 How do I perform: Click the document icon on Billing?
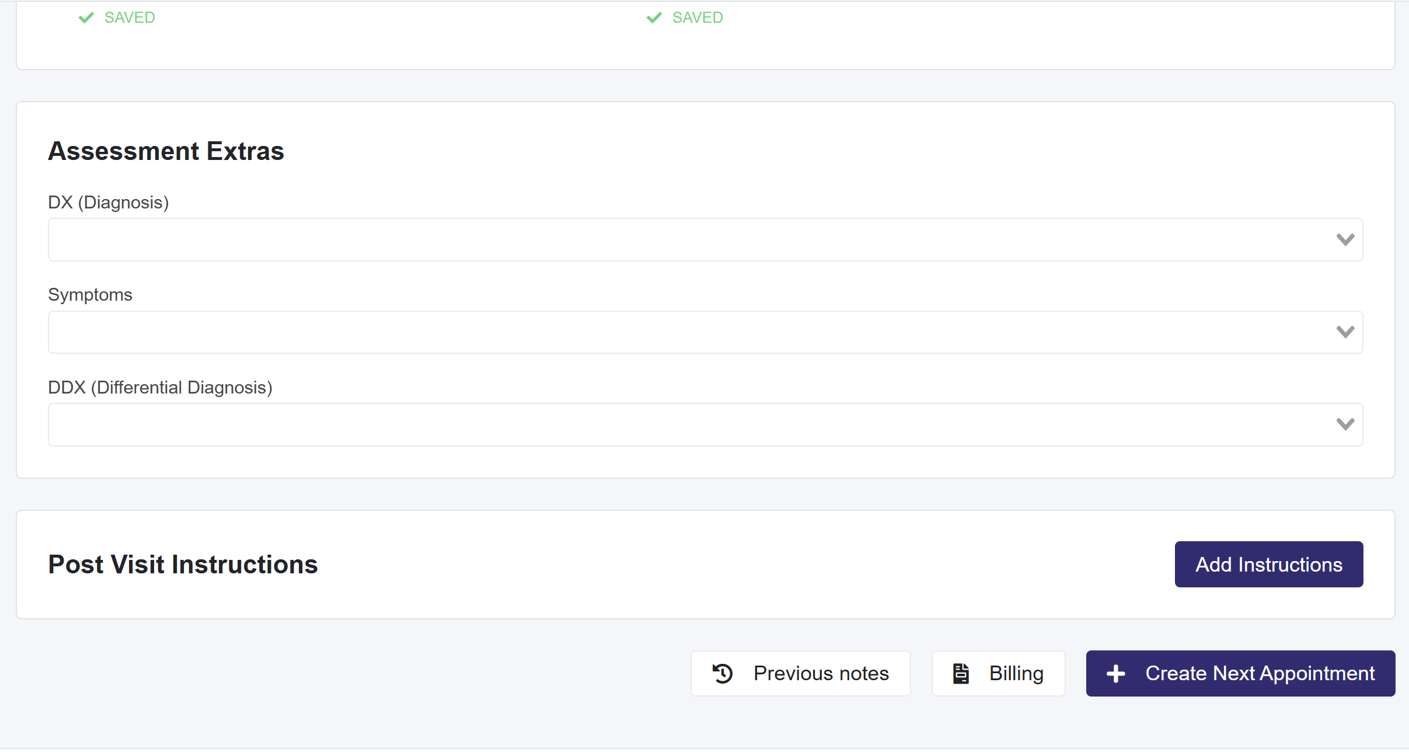click(961, 673)
